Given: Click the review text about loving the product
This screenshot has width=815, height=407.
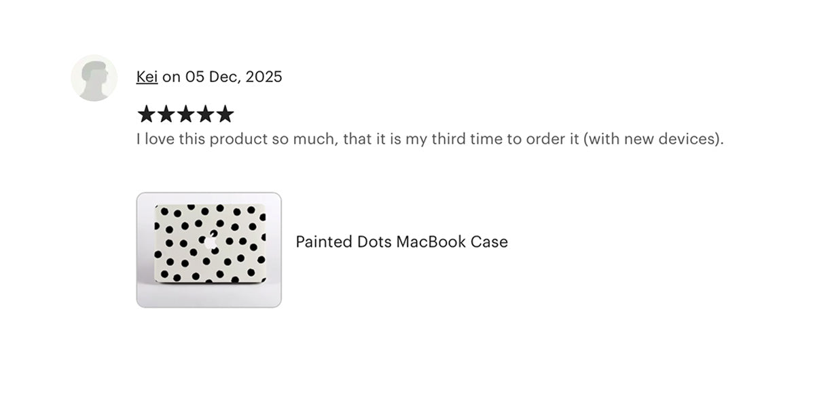Looking at the screenshot, I should 430,140.
